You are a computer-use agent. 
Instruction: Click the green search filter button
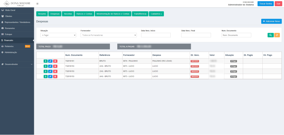[270, 35]
